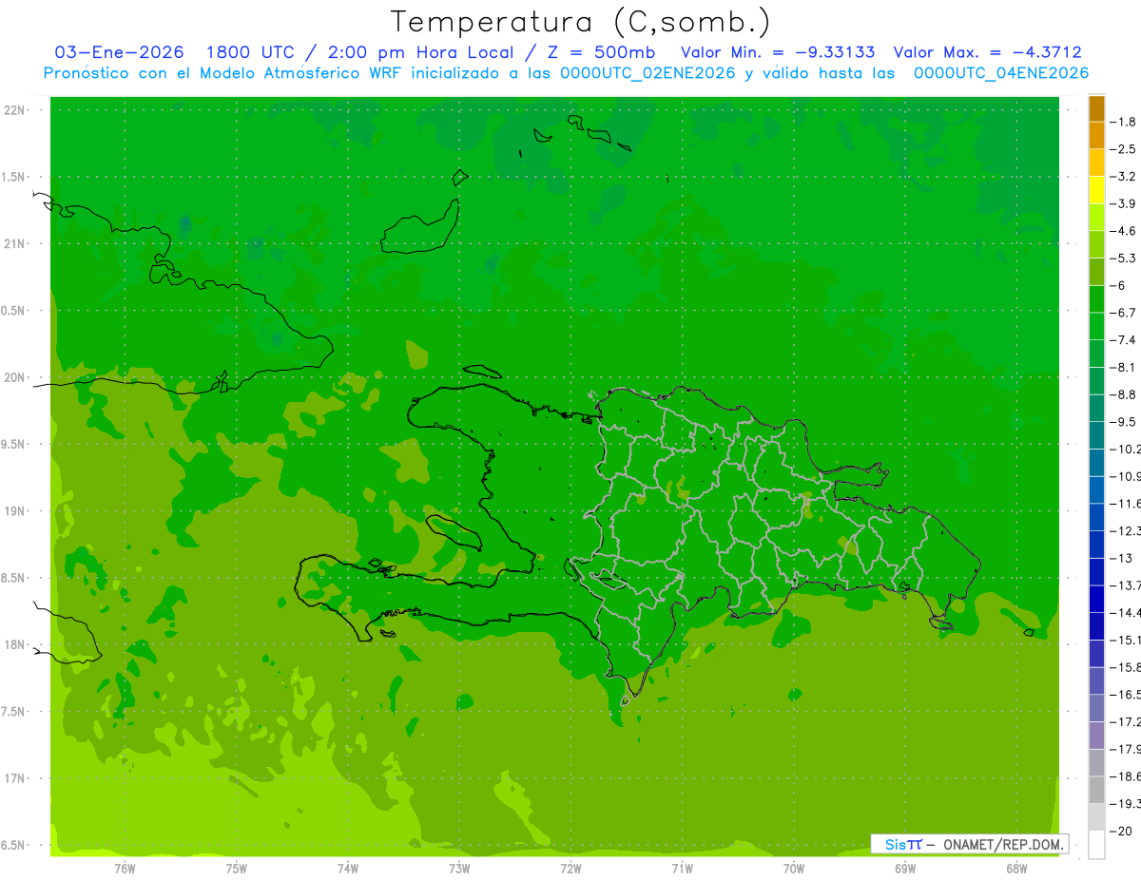Click the longitude label "68W"

click(x=1016, y=868)
